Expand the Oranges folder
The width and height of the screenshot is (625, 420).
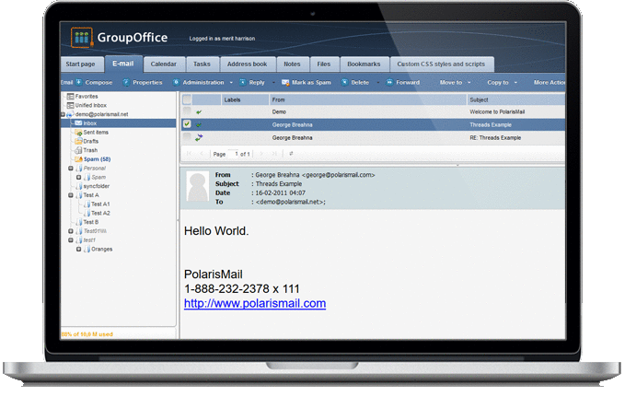[x=78, y=250]
